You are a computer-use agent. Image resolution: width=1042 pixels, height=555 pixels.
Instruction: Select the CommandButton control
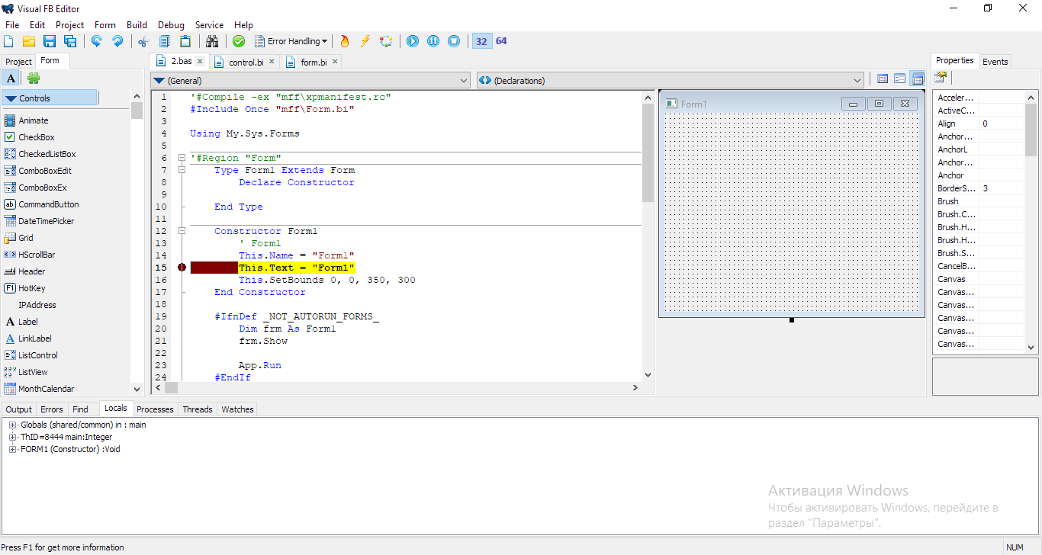49,204
